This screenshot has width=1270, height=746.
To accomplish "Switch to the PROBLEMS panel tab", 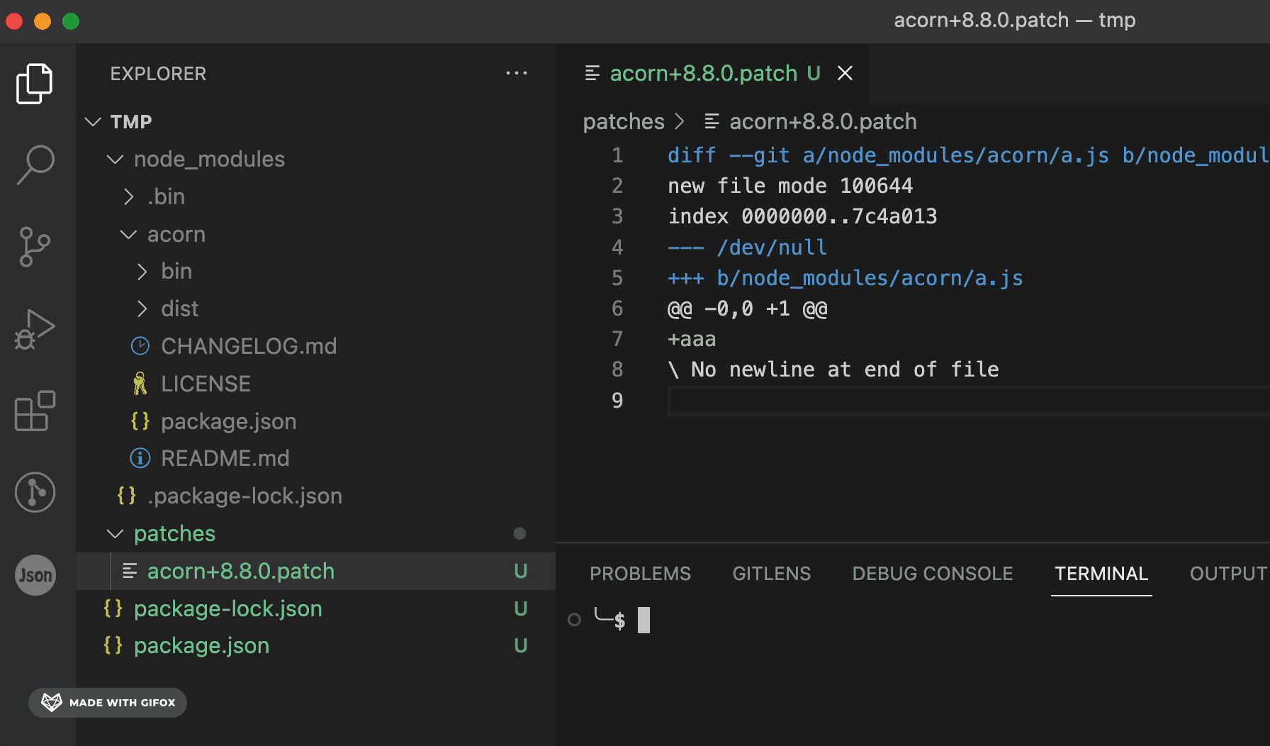I will [640, 574].
